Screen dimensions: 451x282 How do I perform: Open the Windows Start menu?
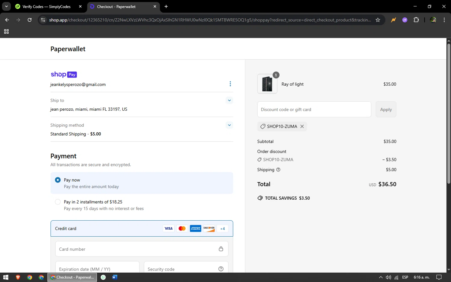(6, 277)
